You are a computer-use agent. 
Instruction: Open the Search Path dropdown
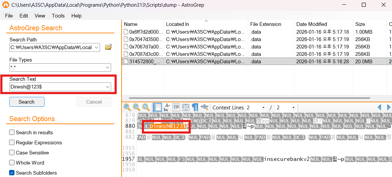pyautogui.click(x=97, y=47)
